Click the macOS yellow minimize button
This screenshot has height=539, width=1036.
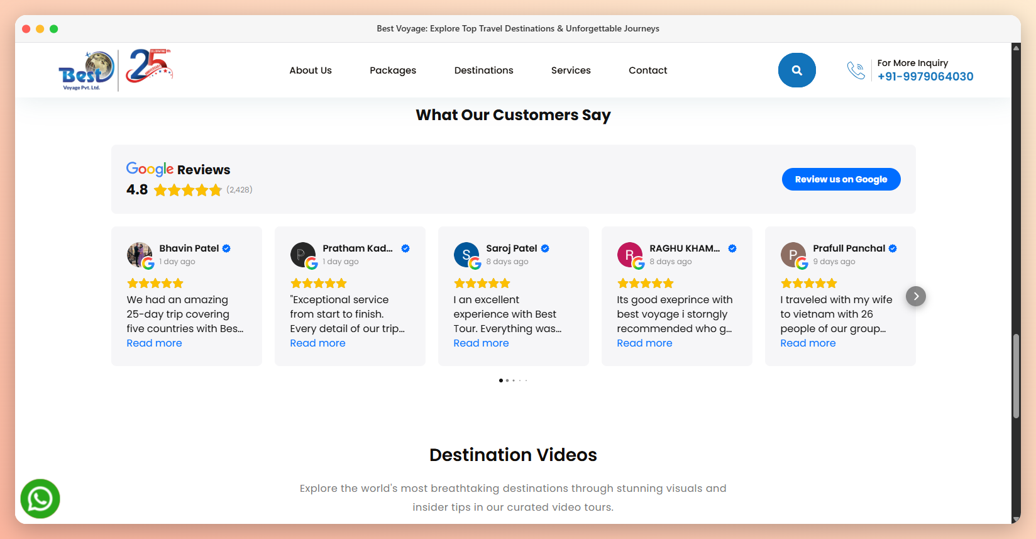click(40, 29)
